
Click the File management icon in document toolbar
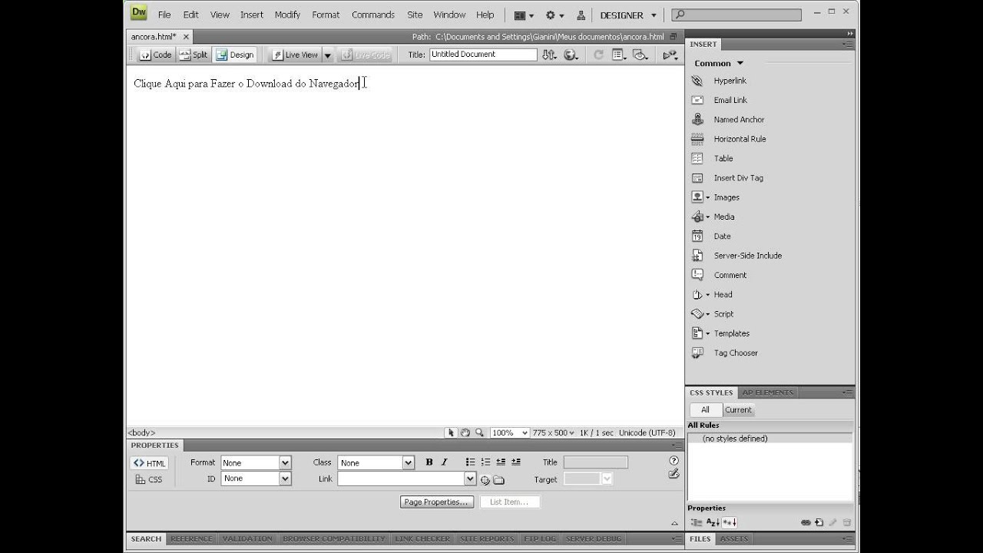[549, 55]
